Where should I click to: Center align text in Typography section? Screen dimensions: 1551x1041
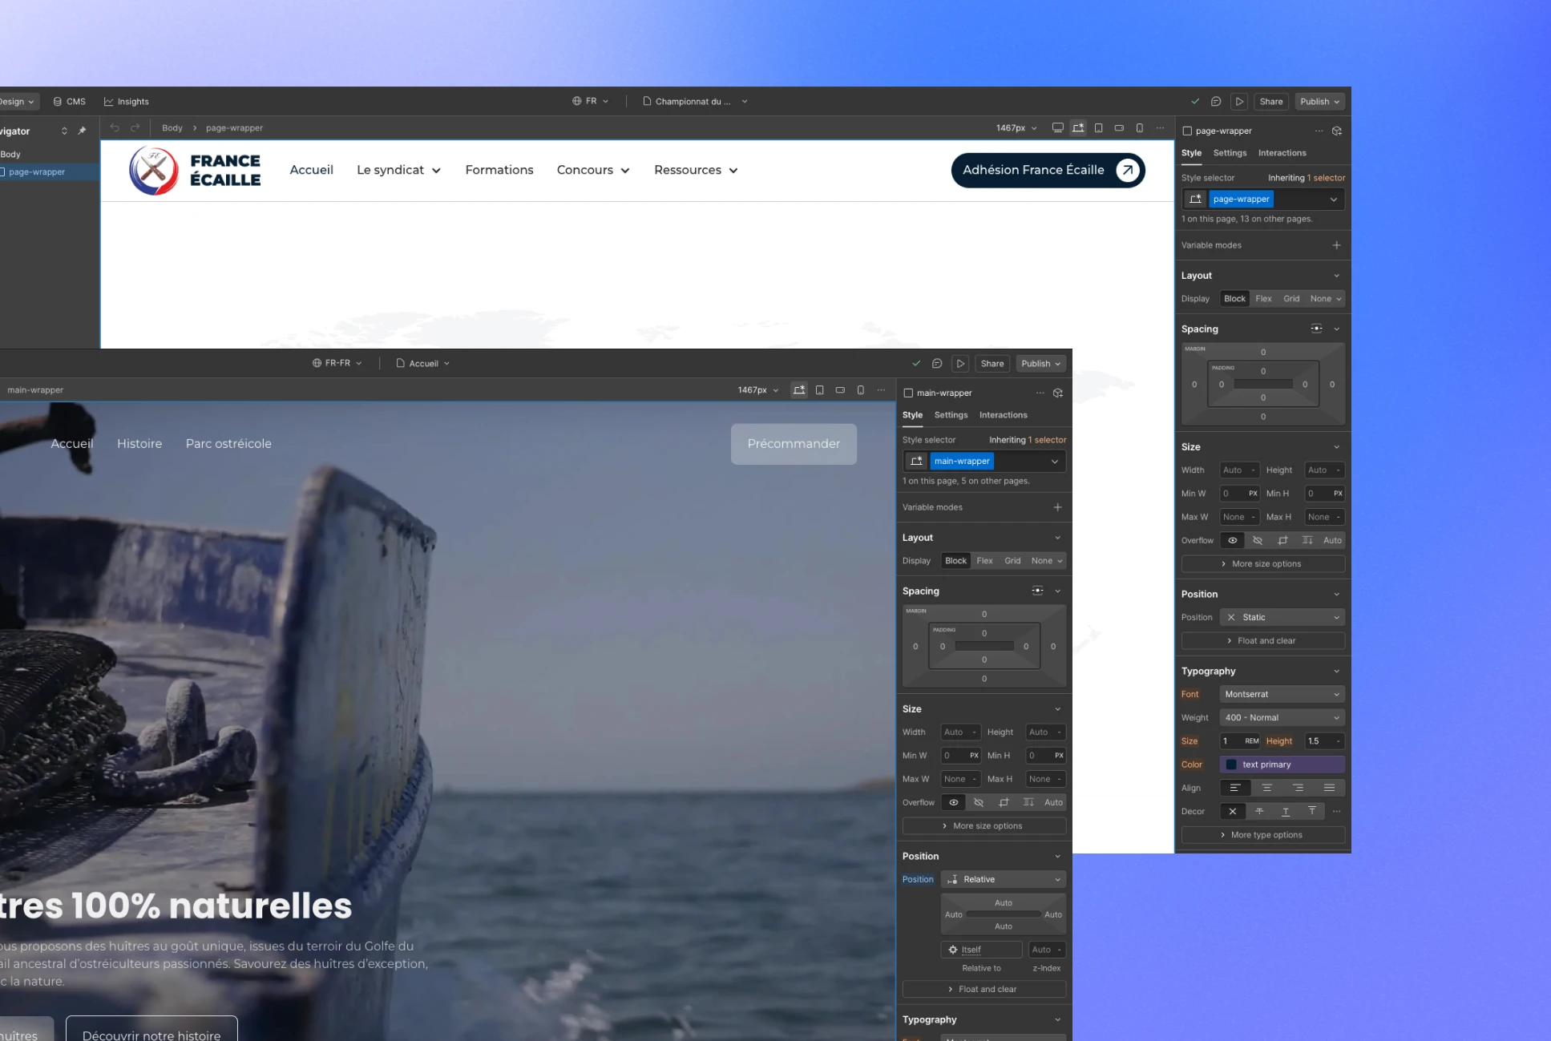click(1266, 788)
